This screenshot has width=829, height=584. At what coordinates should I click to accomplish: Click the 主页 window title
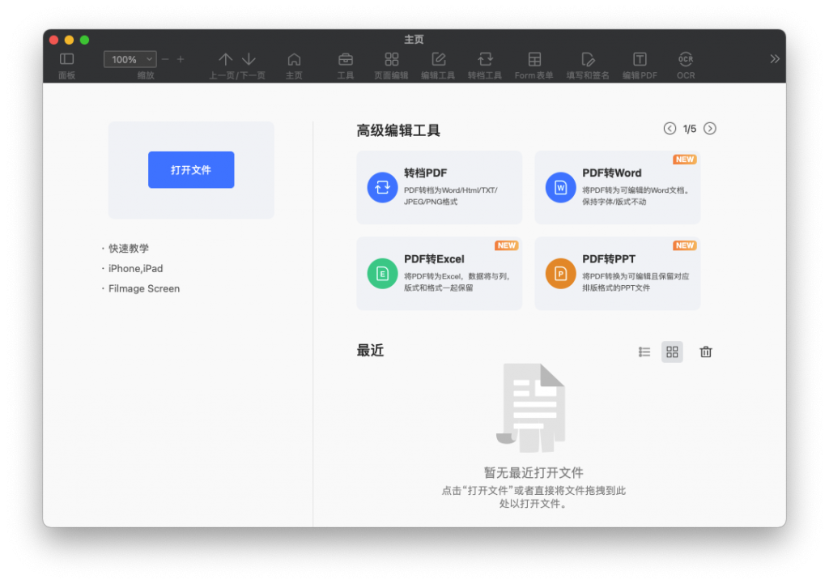coord(414,40)
